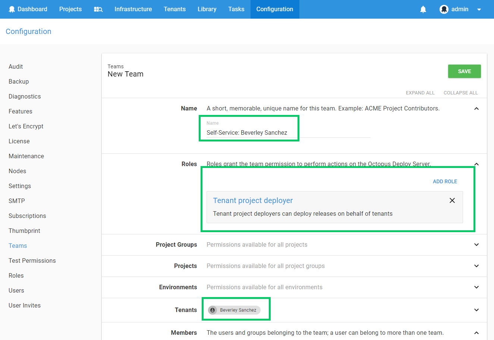Screen dimensions: 494x340
Task: Open Nodes in the sidebar
Action: 18,171
